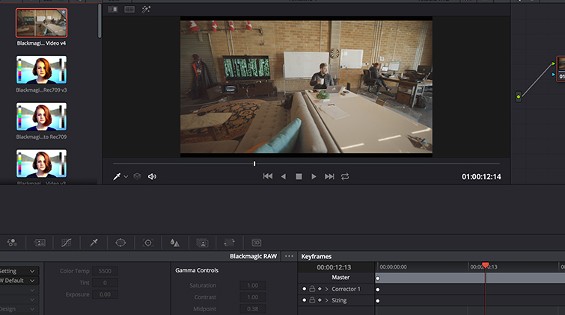Viewport: 565px width, 315px height.
Task: Select the Blackmagic Video v4 thumbnail
Action: [42, 23]
